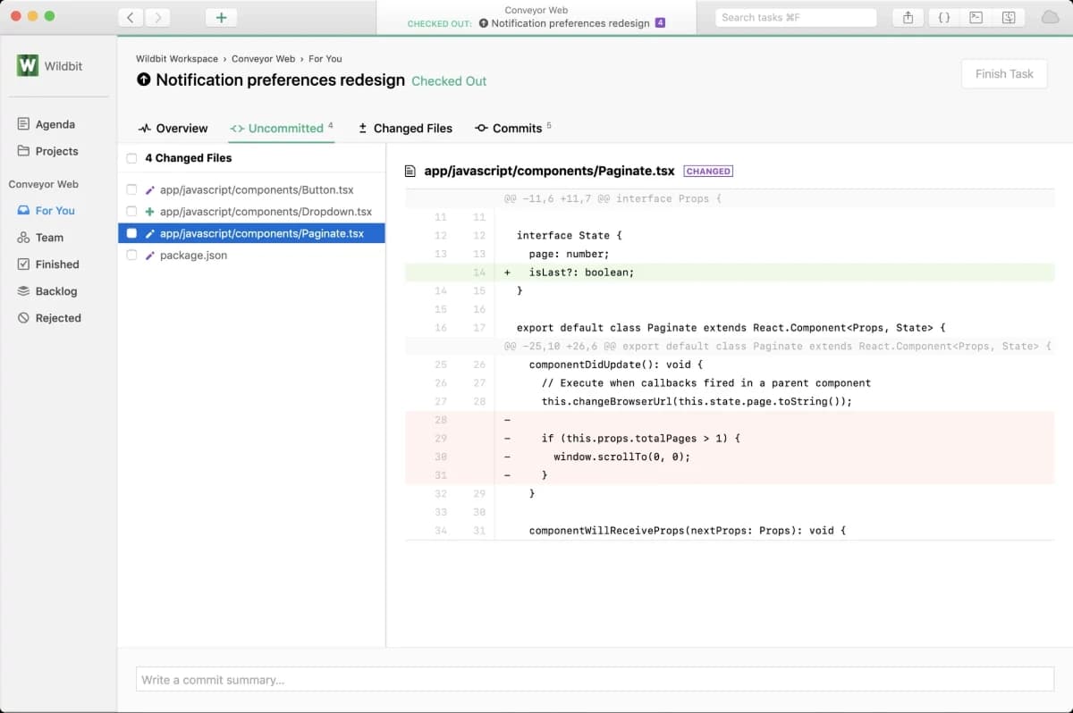Check the Paginate.tsx file checkbox
The image size is (1073, 713).
pos(132,233)
